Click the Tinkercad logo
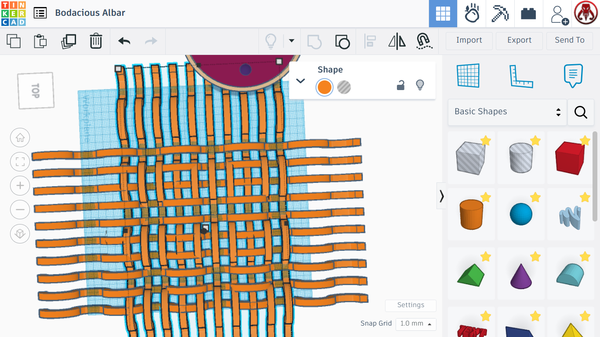 pos(14,13)
